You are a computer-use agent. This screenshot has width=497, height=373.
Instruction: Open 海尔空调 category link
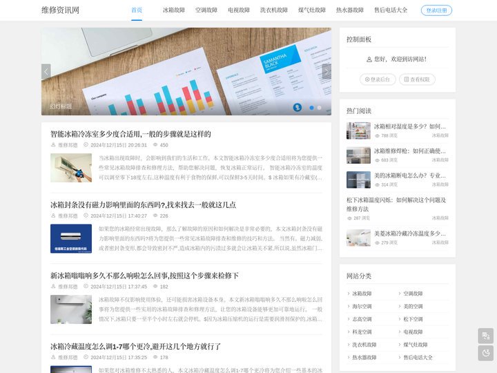click(x=362, y=307)
